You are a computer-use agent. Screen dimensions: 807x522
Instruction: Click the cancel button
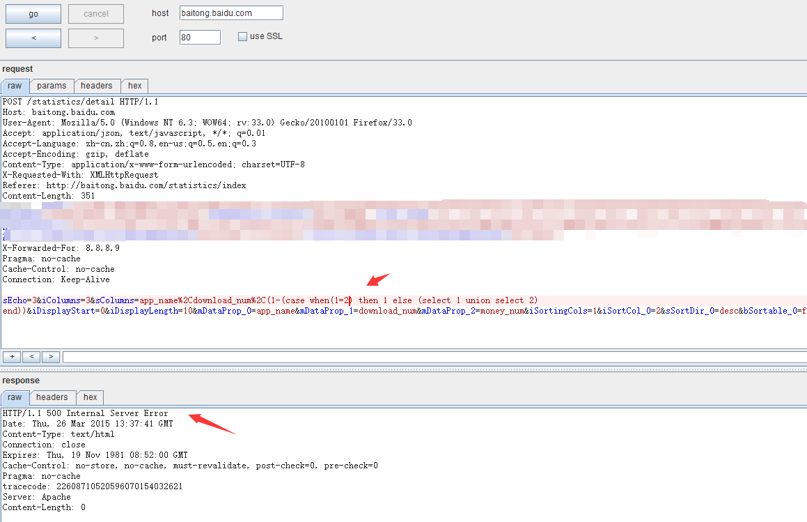tap(96, 14)
